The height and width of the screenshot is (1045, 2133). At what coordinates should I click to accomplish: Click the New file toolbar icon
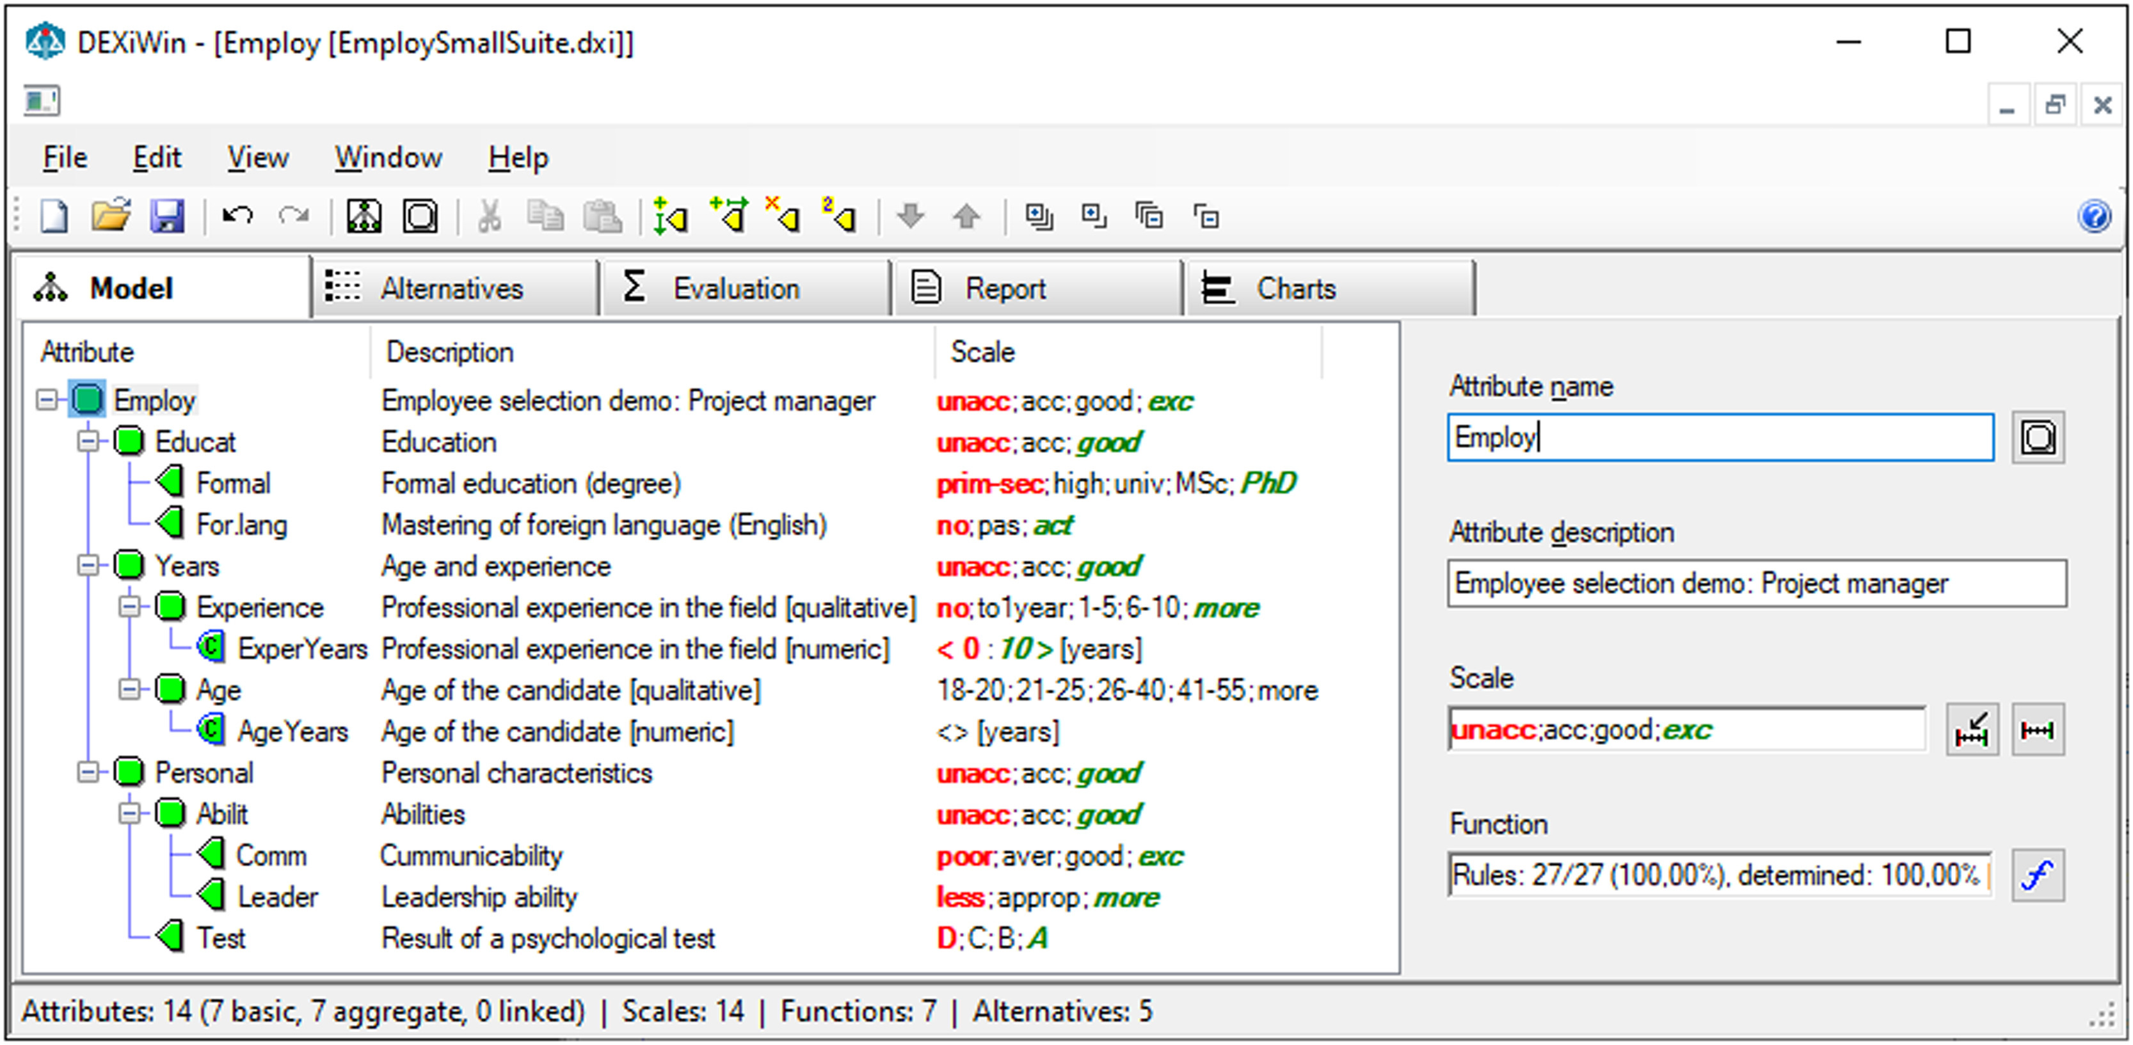click(x=54, y=217)
